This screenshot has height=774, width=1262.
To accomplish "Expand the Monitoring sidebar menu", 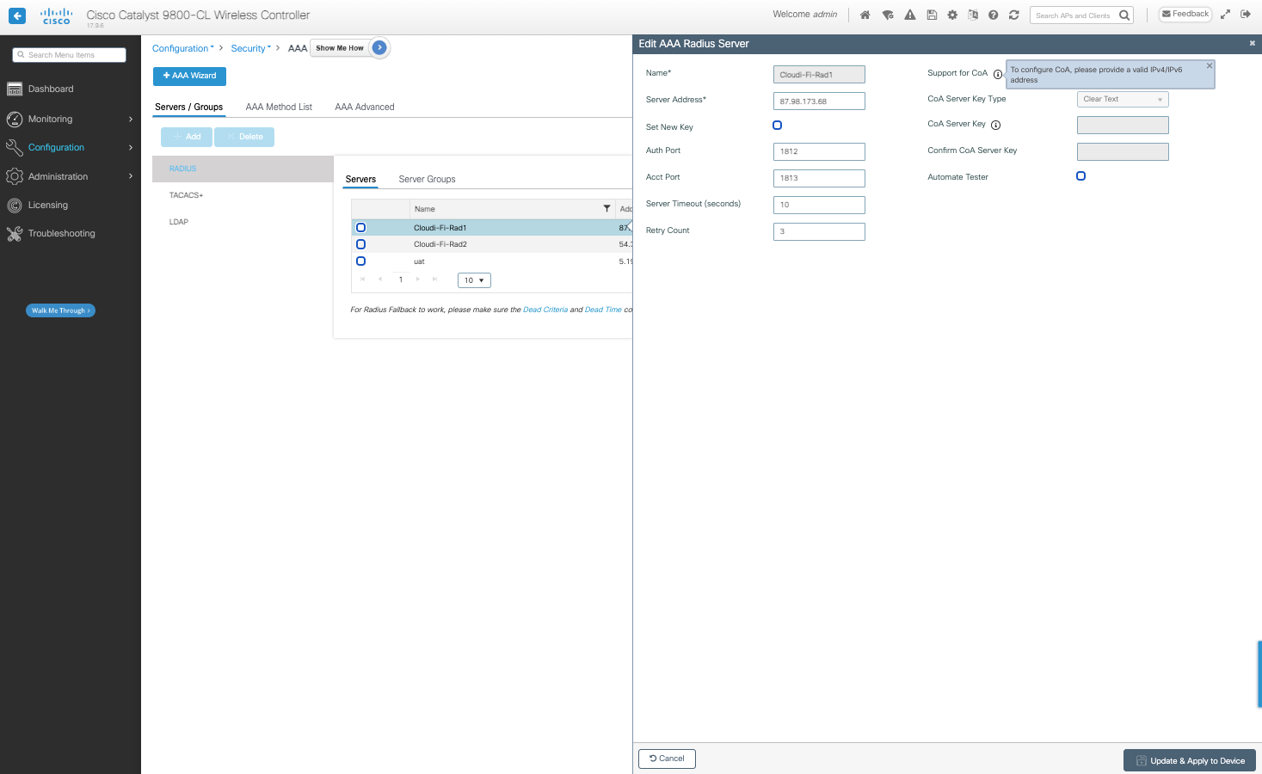I will point(69,119).
